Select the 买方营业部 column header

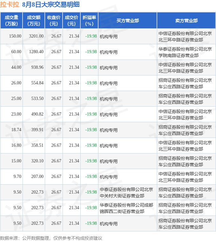pyautogui.click(x=128, y=21)
